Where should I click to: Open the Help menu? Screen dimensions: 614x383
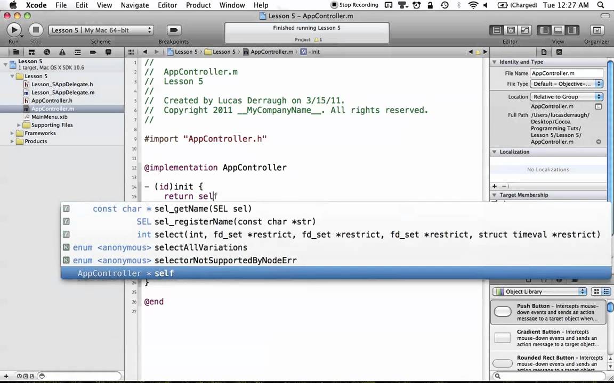tap(261, 5)
